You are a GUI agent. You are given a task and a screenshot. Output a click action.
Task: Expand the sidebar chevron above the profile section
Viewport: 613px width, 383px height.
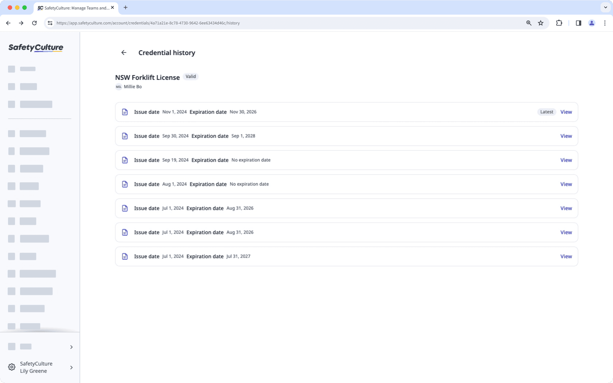coord(72,347)
